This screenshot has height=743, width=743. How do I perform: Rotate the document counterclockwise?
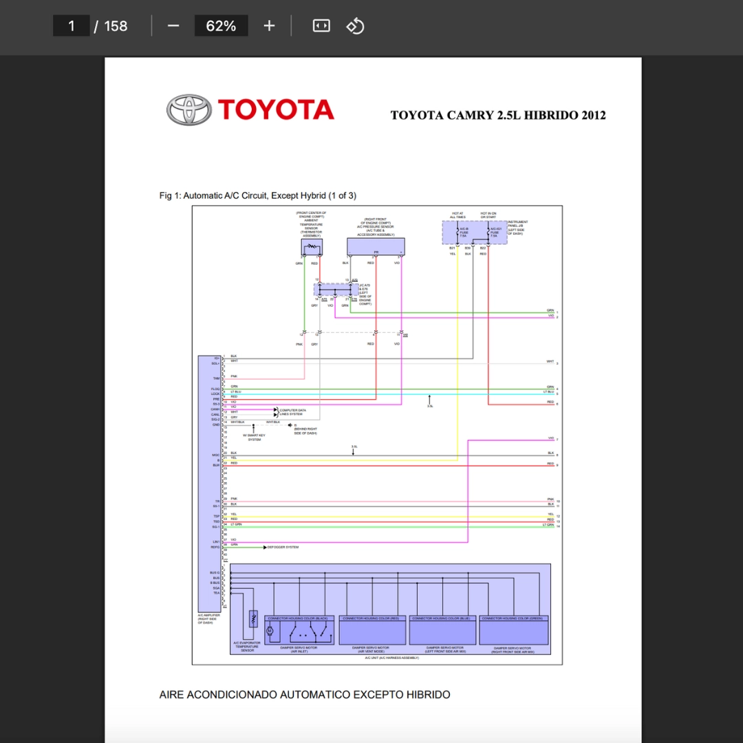(355, 26)
